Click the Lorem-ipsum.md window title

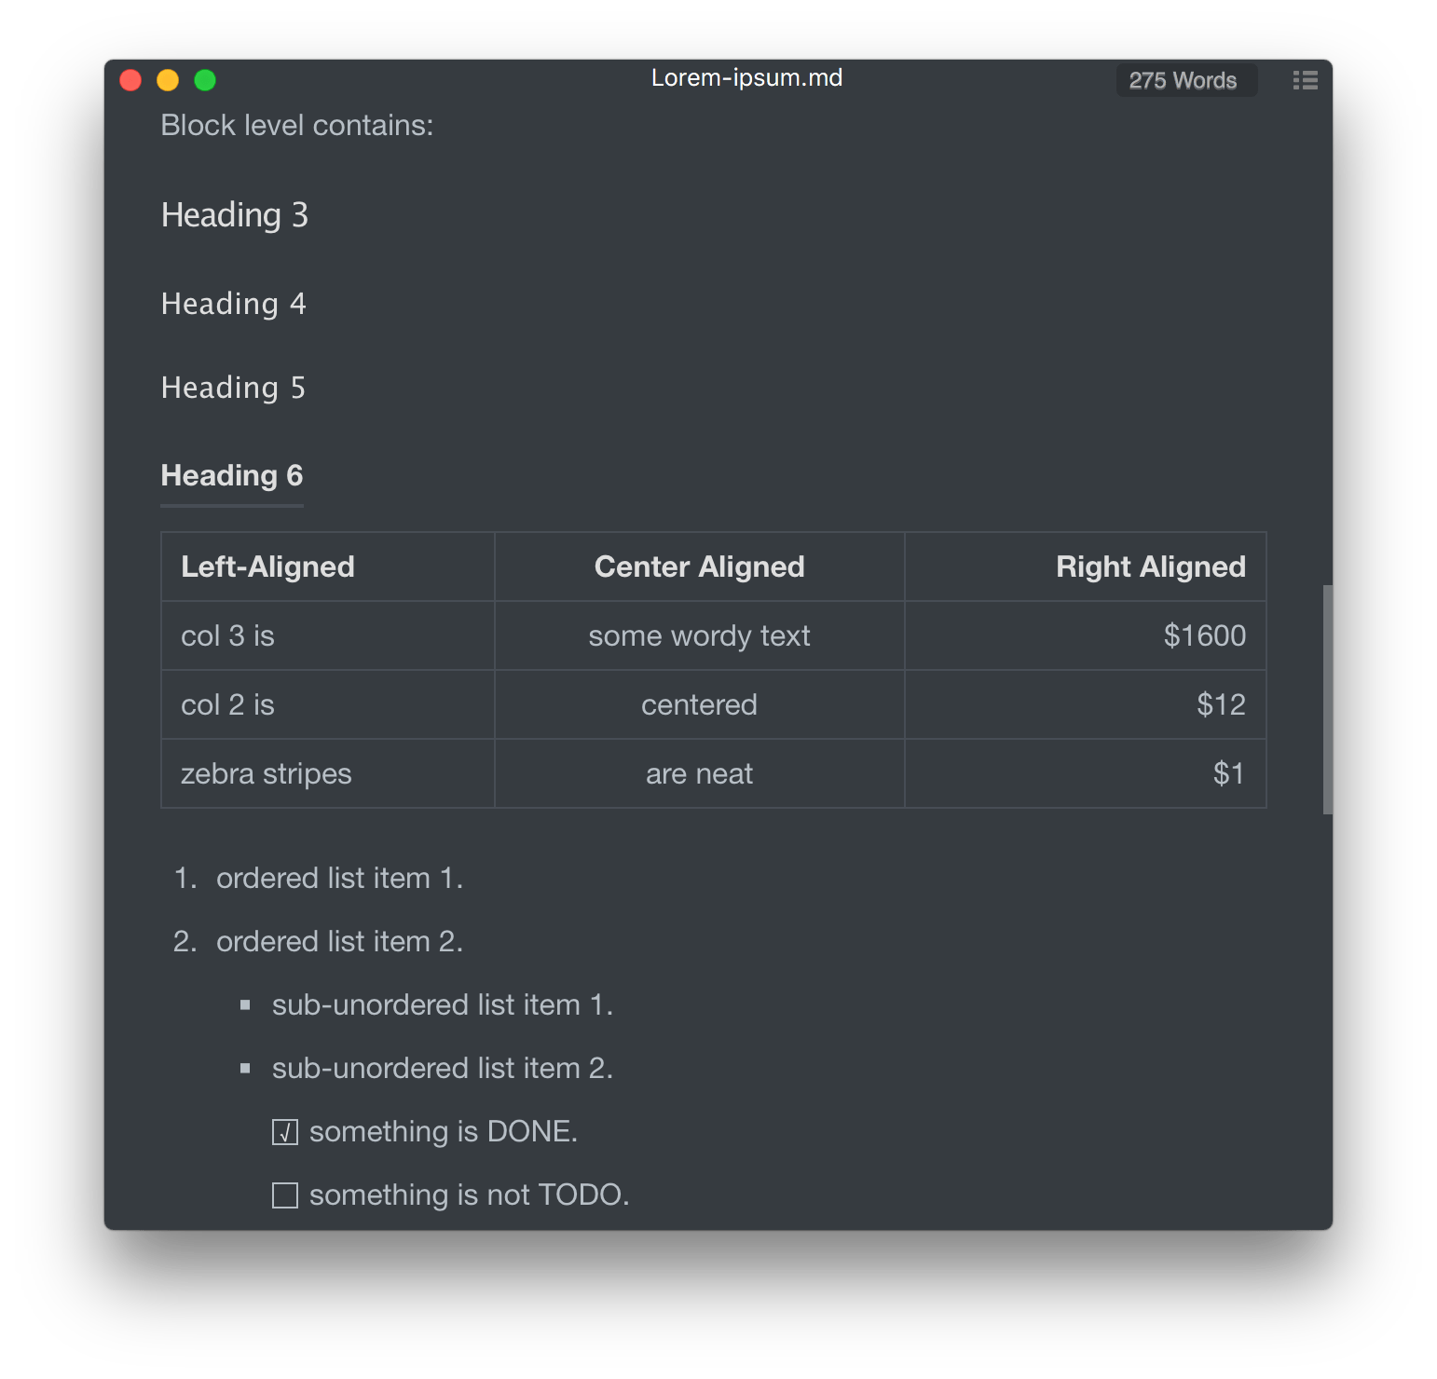tap(746, 77)
